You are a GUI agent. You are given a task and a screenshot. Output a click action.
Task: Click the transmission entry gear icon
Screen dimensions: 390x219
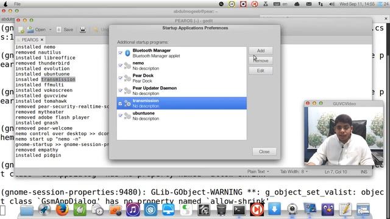coord(127,103)
